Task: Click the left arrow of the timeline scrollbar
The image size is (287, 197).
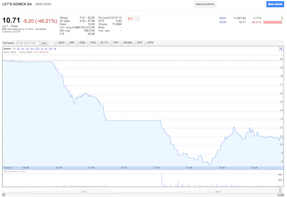Action: [x=4, y=195]
